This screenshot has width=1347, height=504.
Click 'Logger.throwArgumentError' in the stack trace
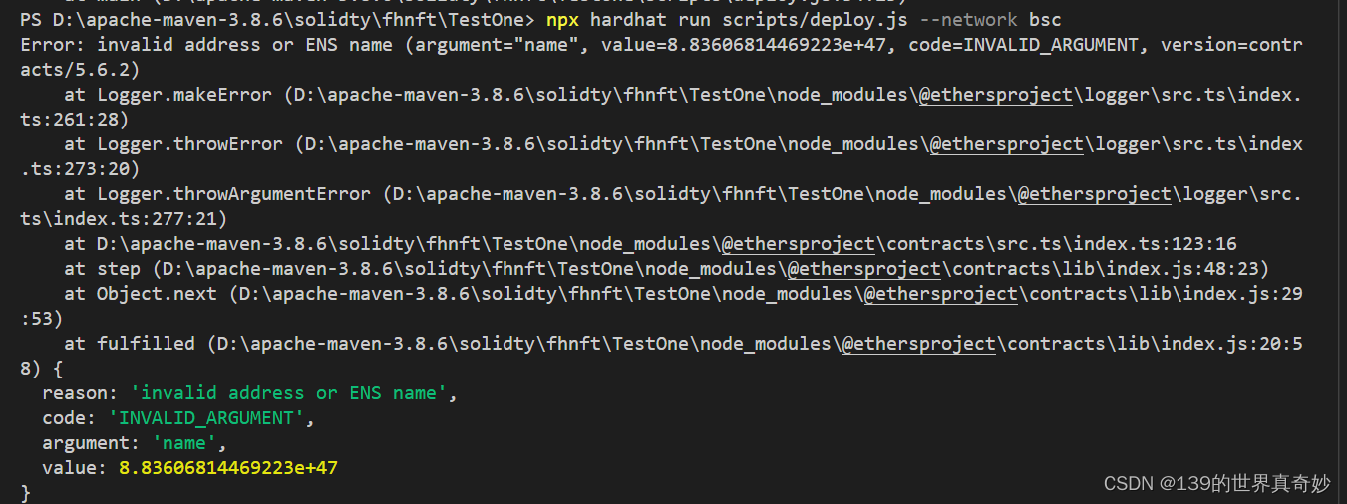(233, 194)
